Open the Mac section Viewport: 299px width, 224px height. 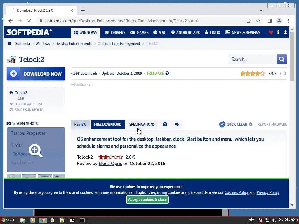160,33
